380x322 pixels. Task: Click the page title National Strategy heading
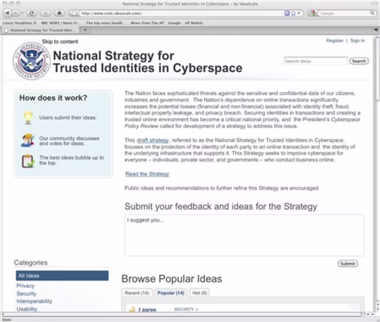point(147,62)
